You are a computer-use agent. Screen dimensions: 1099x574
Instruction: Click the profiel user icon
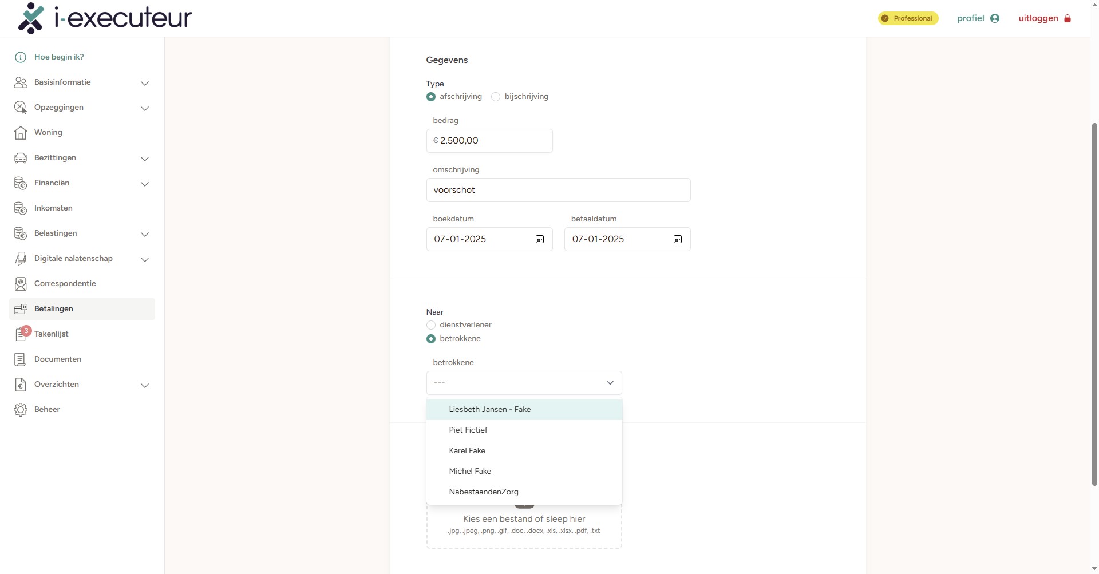coord(995,18)
